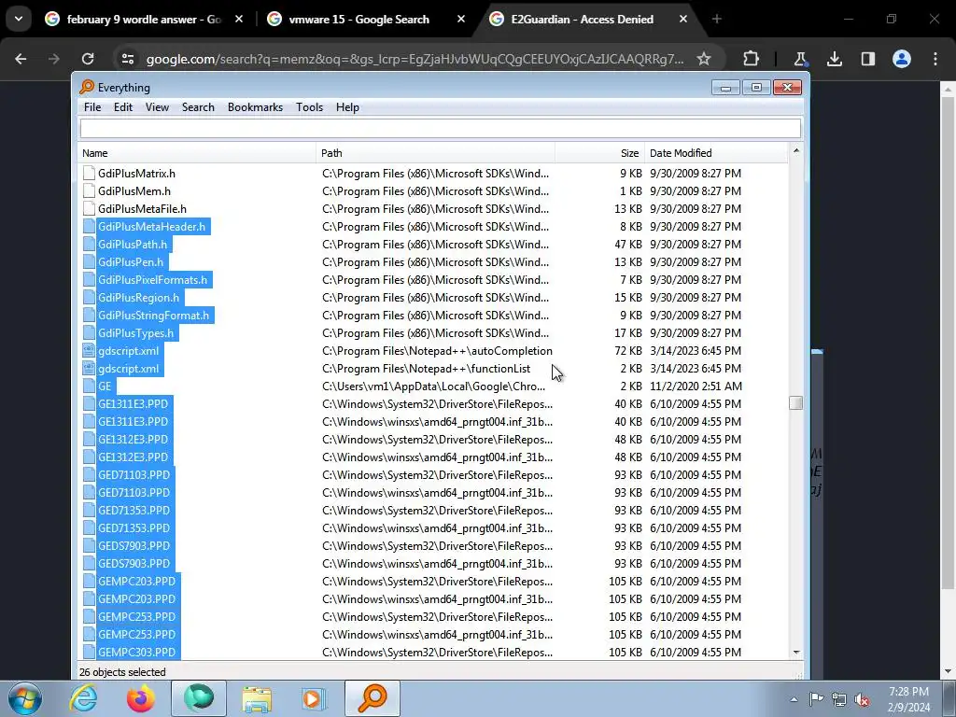Open Chrome three-dot menu
The height and width of the screenshot is (717, 956).
click(935, 59)
